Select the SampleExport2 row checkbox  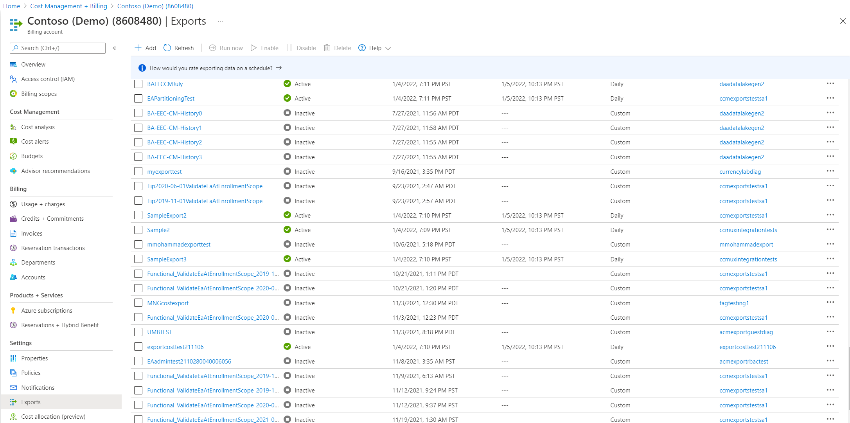[138, 215]
